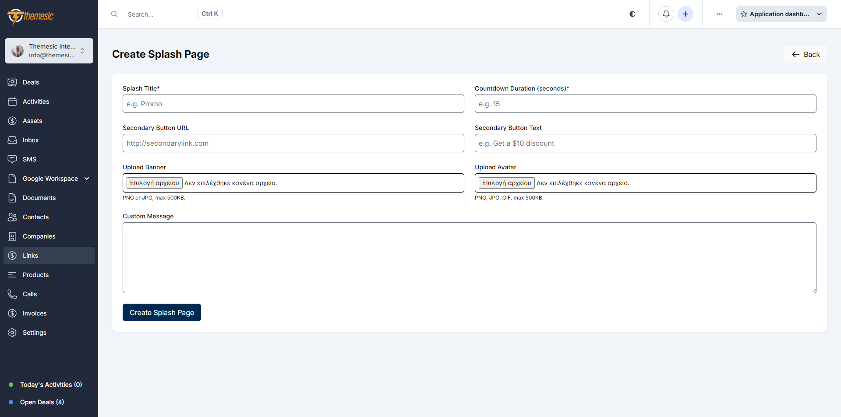The height and width of the screenshot is (417, 841).
Task: Star the Application dashboard favorite toggle
Action: point(743,14)
